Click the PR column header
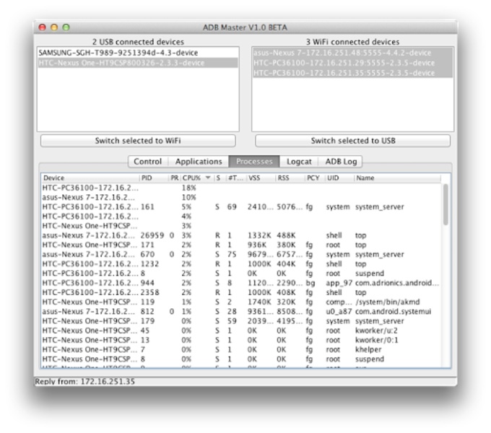Viewport: 491px width, 433px height. 175,178
